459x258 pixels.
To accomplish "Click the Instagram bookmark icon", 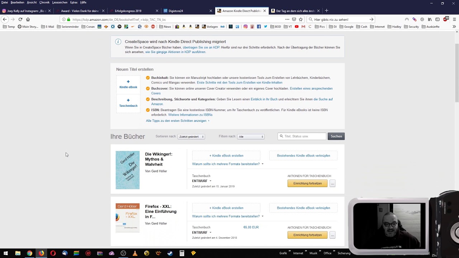I will click(245, 27).
